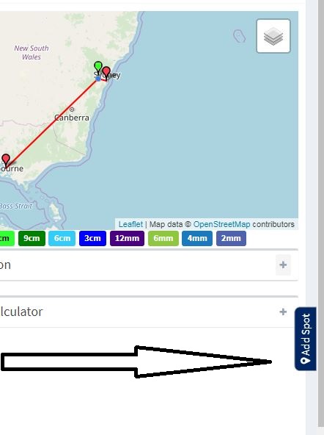Open the OpenStreetMap contributors link
The height and width of the screenshot is (435, 324).
(221, 224)
